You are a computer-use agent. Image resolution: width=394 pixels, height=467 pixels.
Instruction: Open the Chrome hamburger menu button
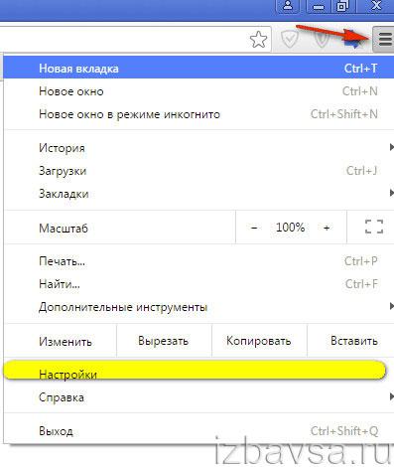click(383, 40)
